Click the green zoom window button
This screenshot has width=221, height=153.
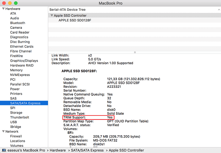[x=18, y=3]
